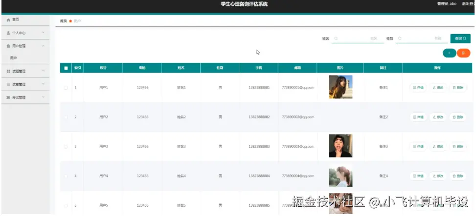Click the 账号 column header
The image size is (476, 216).
pos(103,68)
